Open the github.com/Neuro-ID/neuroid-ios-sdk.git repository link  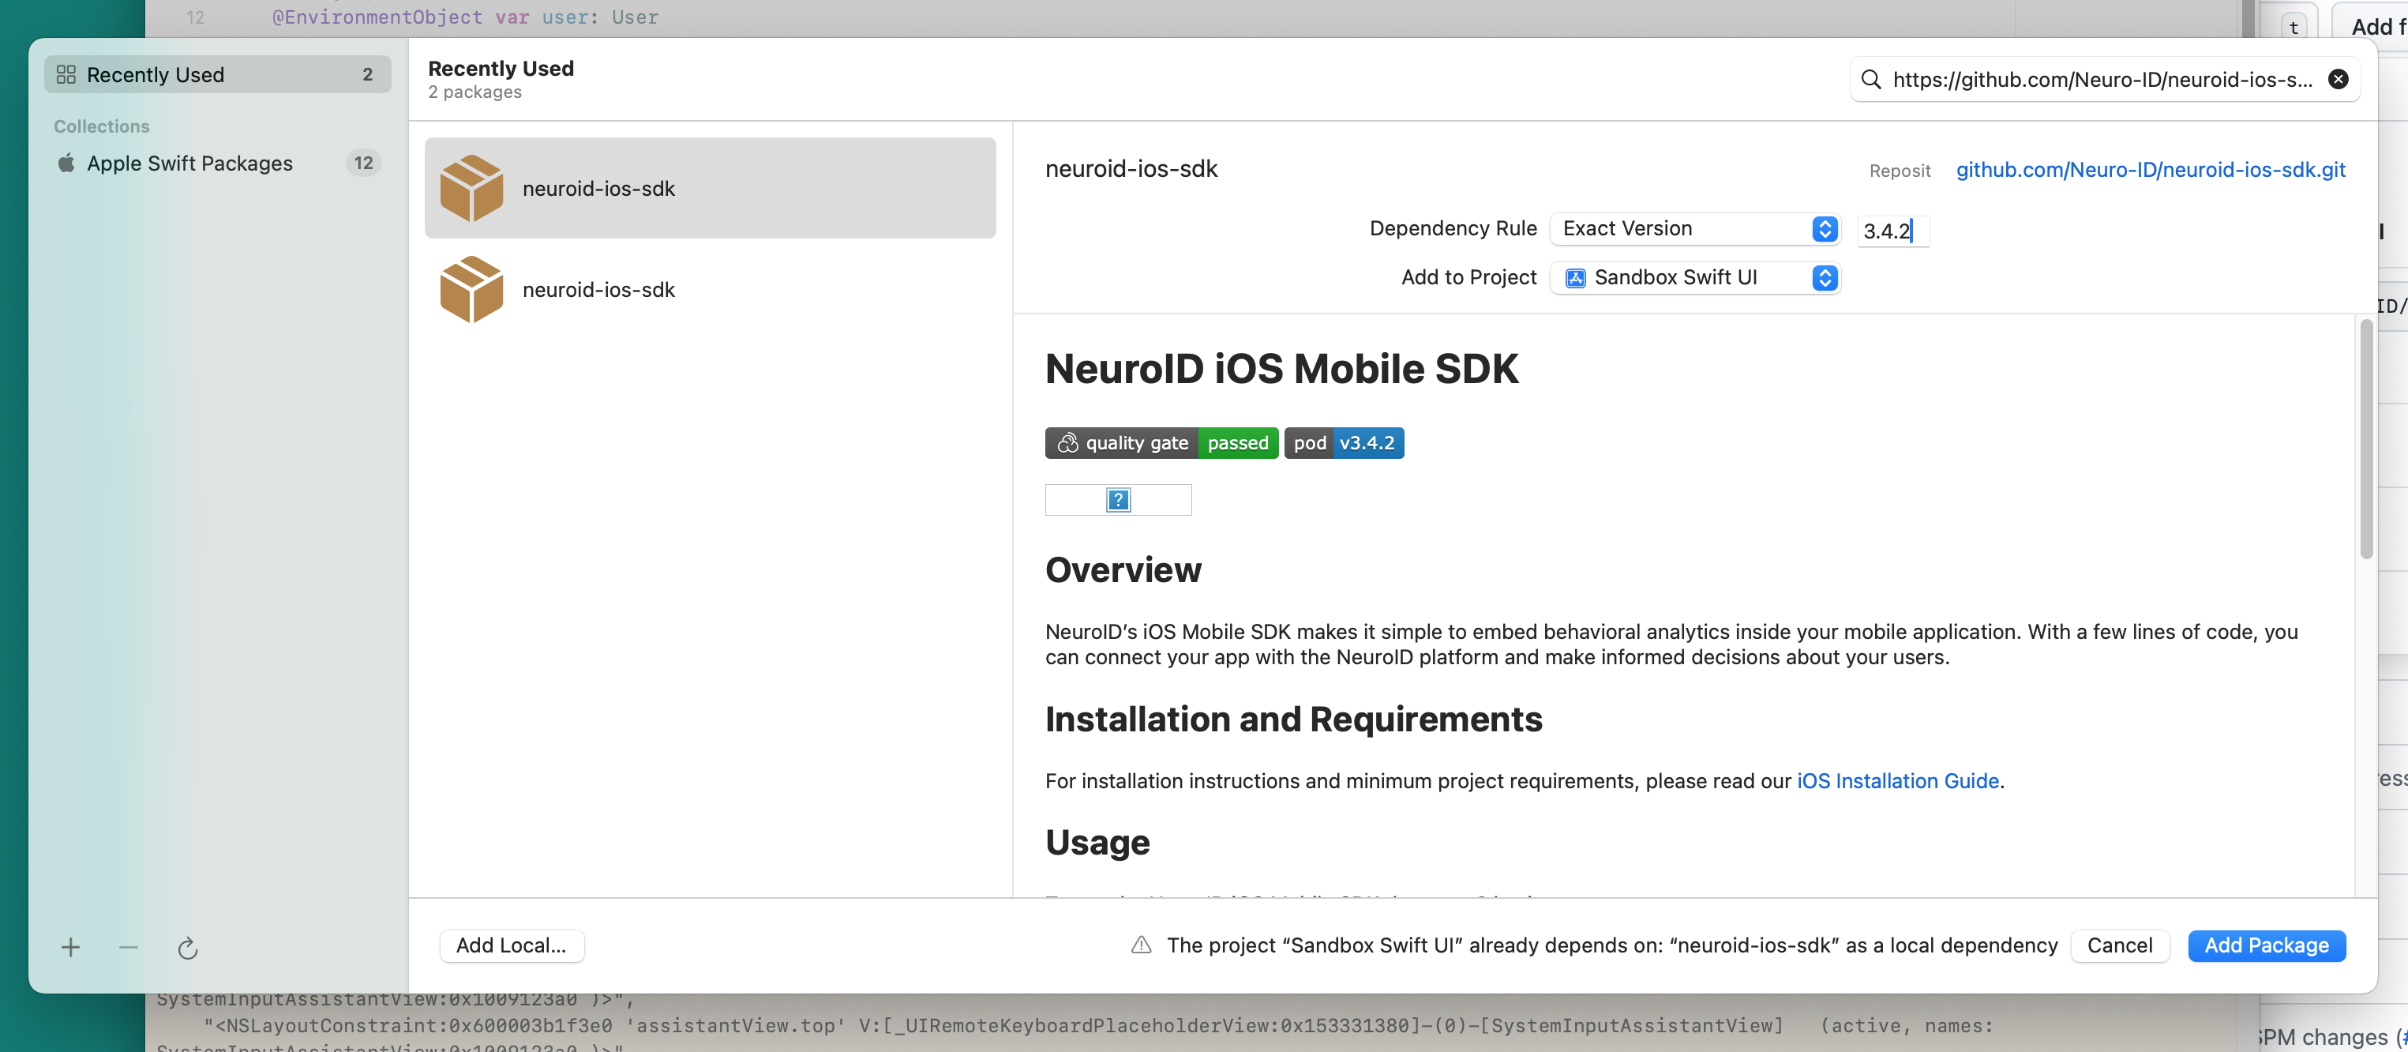coord(2151,169)
